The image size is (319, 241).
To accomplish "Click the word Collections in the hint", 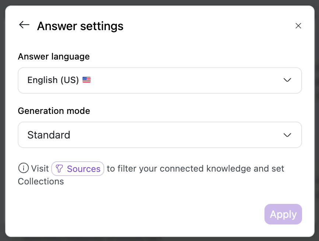I will (41, 181).
